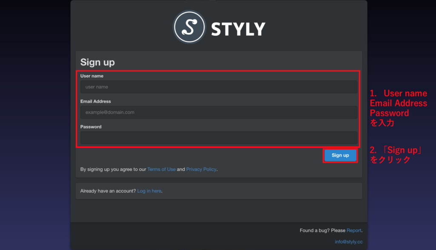The height and width of the screenshot is (250, 436).
Task: Click the info@styly.cc email link
Action: [348, 242]
